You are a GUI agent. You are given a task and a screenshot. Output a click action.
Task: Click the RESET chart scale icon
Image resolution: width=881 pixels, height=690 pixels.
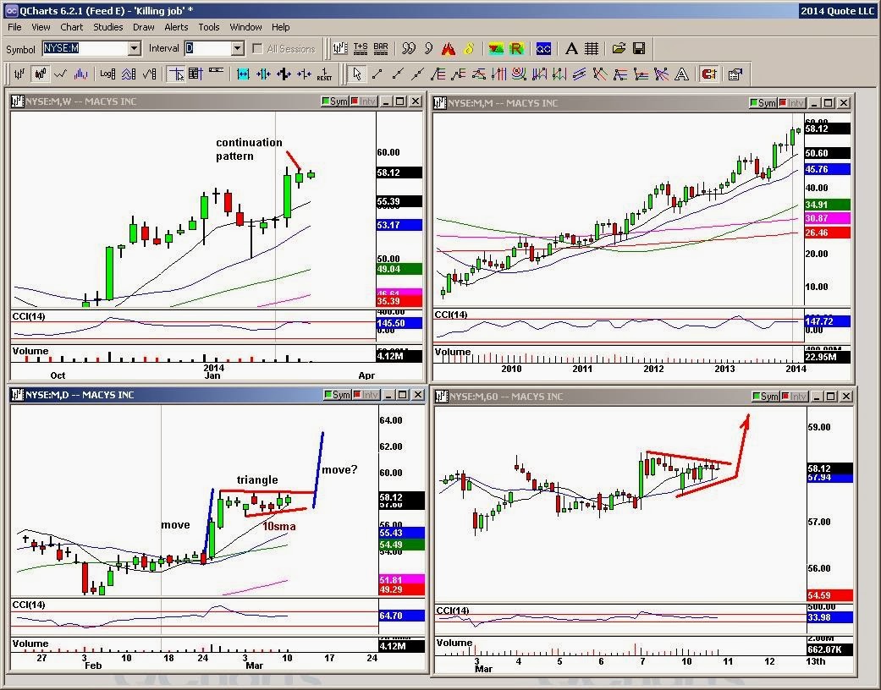(324, 74)
